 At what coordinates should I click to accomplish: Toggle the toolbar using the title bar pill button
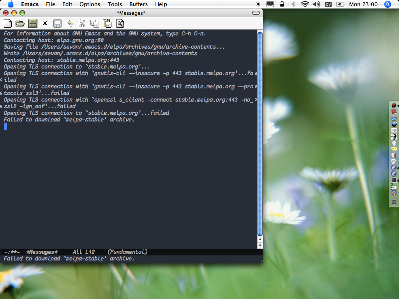256,13
